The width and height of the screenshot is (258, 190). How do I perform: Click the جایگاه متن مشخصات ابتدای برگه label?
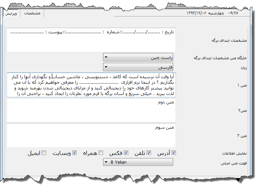220,58
